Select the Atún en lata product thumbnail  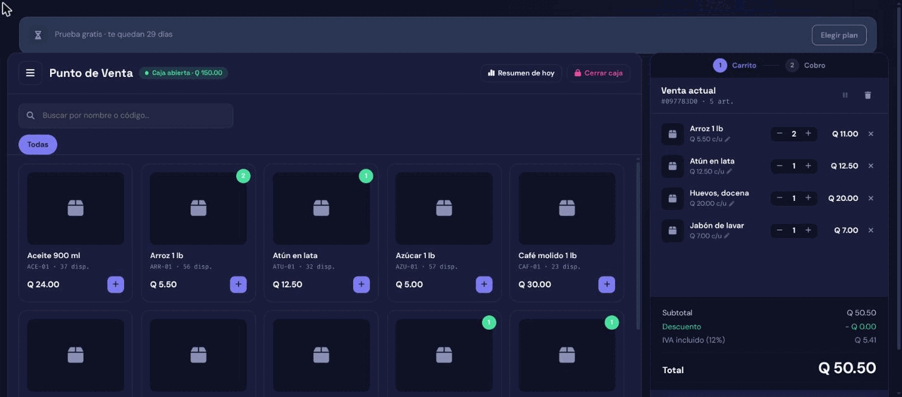[x=321, y=209]
